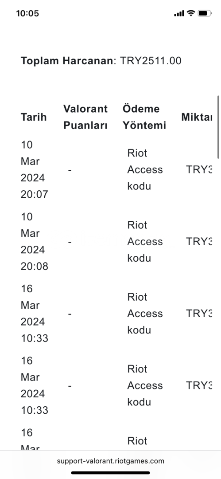Tap the battery indicator icon
The width and height of the screenshot is (221, 479).
click(x=205, y=13)
